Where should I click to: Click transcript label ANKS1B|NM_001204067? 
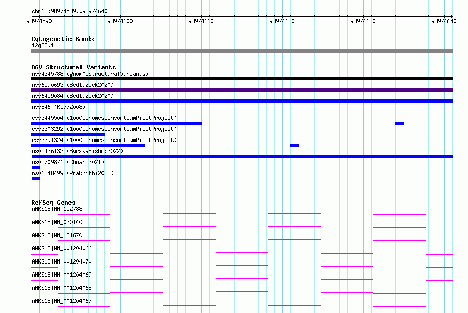[62, 301]
